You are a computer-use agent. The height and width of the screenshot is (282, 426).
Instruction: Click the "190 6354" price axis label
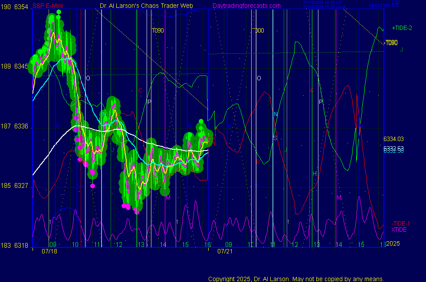14,7
